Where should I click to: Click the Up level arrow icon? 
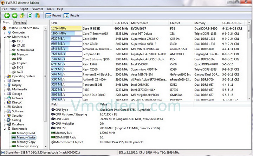[22, 15]
